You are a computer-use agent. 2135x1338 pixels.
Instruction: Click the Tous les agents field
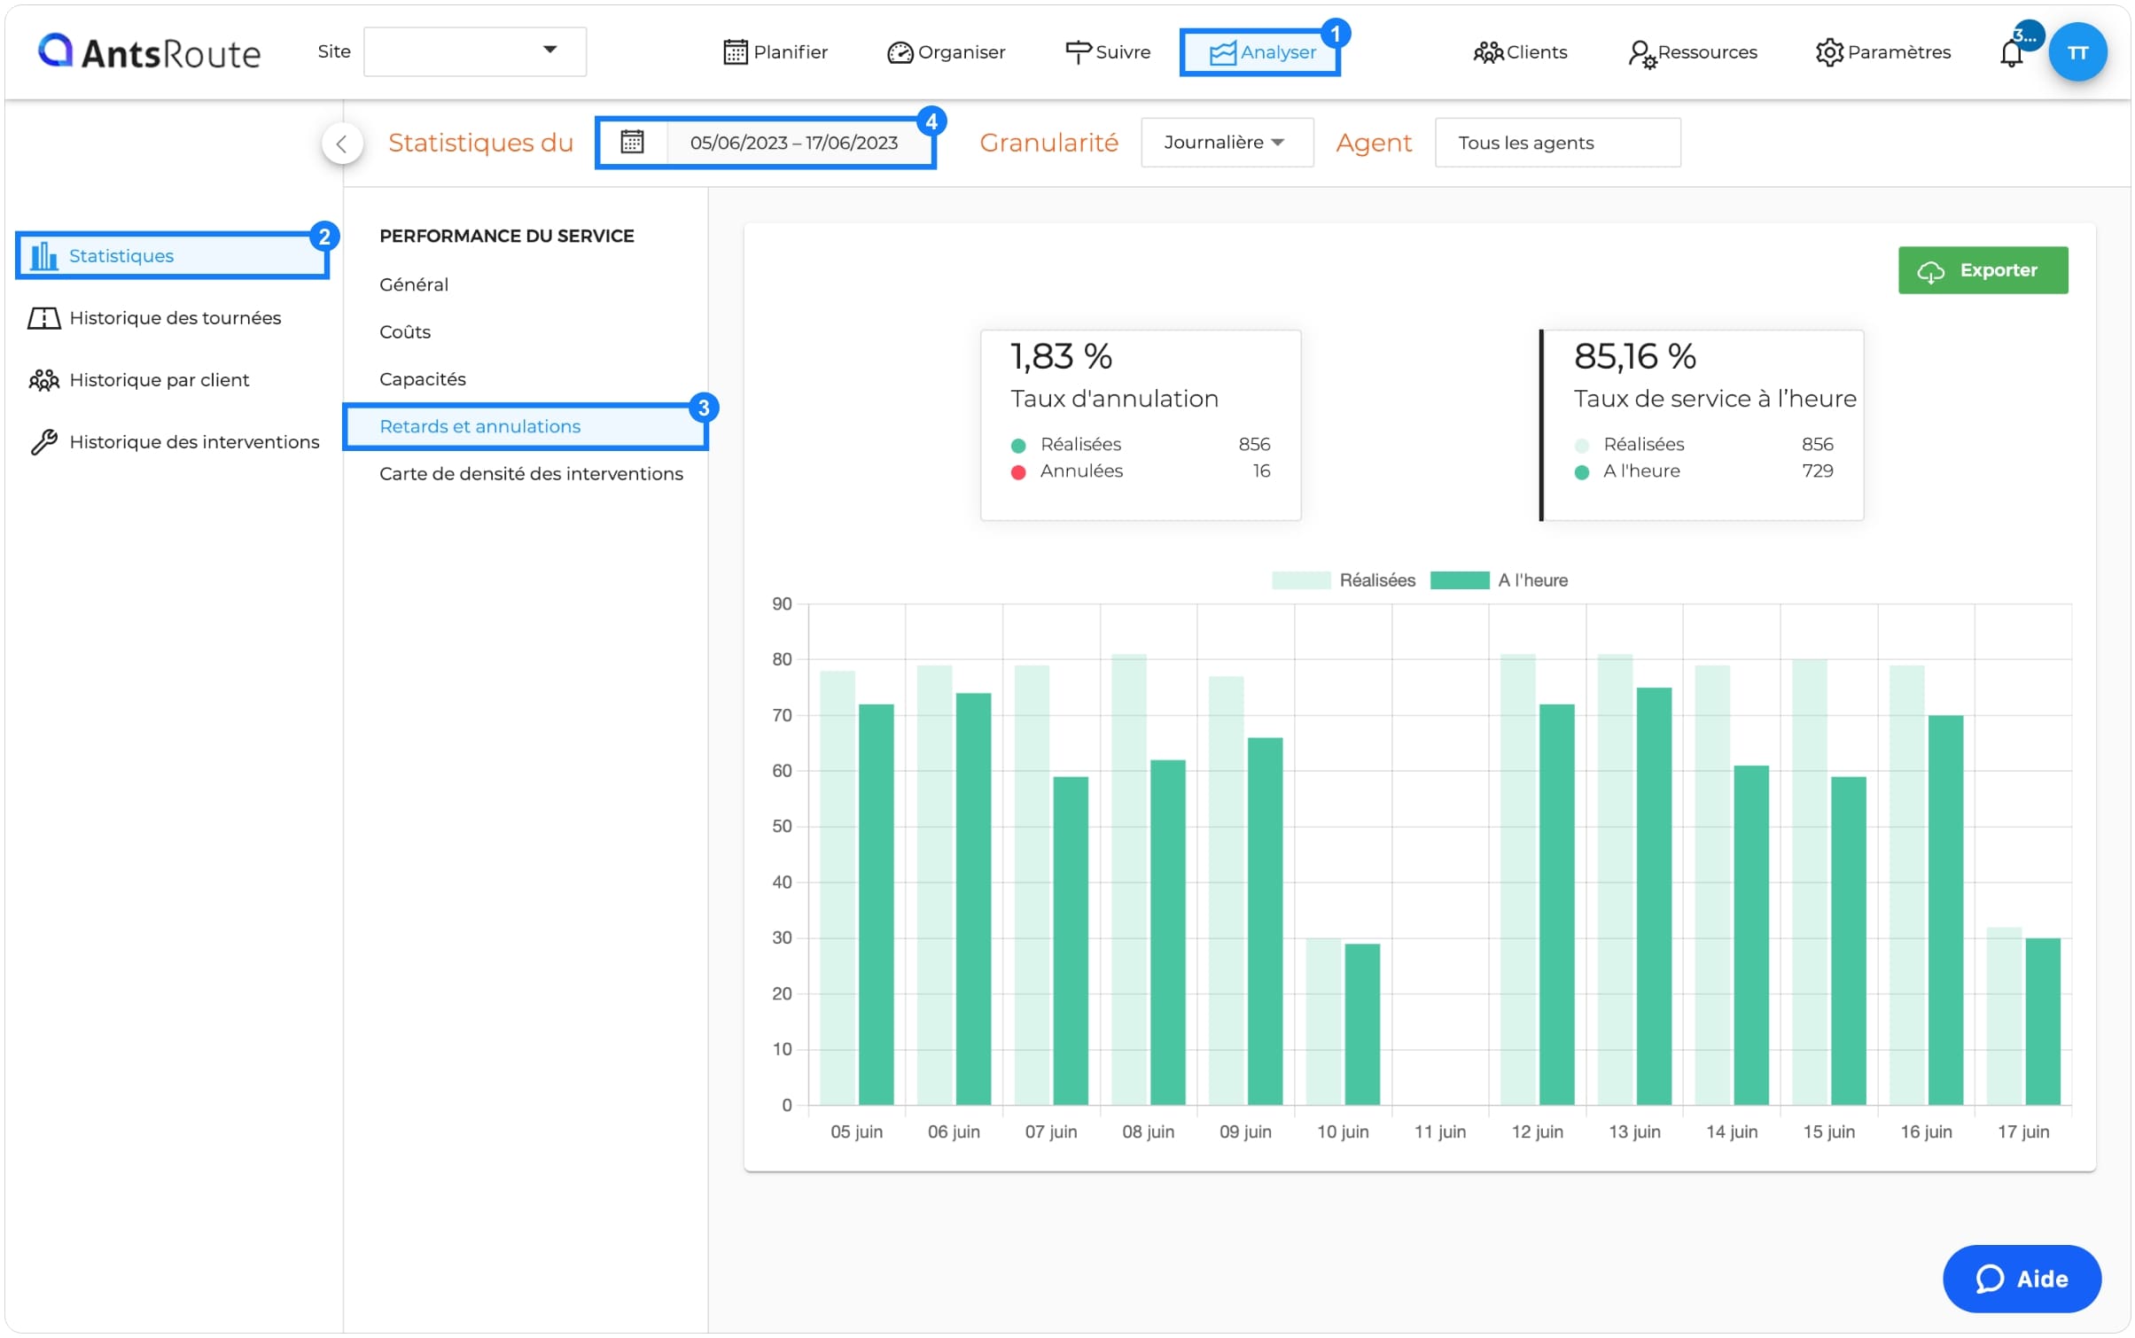[x=1556, y=143]
